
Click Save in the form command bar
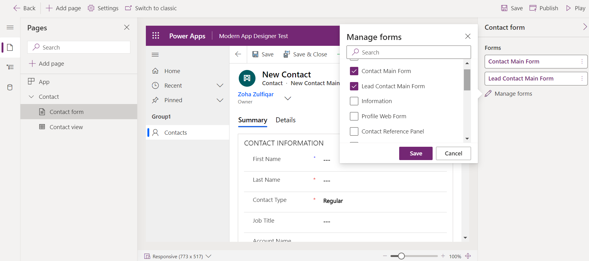[263, 54]
